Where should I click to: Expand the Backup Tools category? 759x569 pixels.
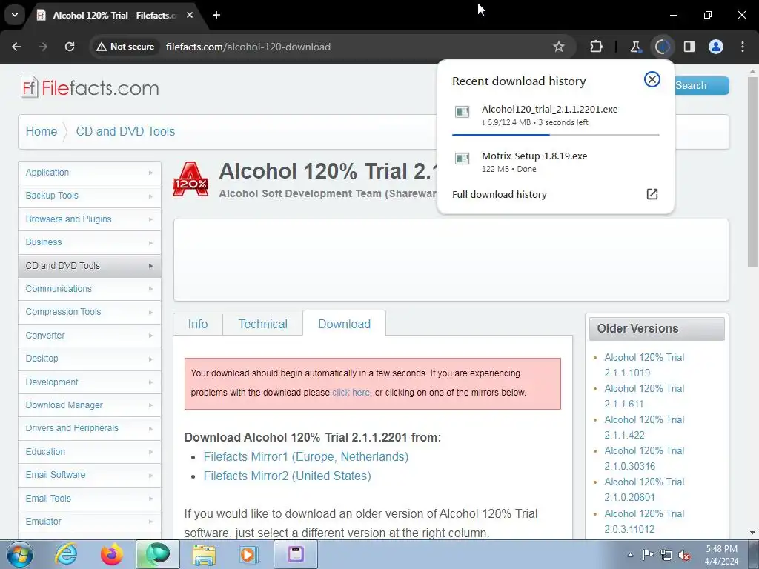coord(90,196)
